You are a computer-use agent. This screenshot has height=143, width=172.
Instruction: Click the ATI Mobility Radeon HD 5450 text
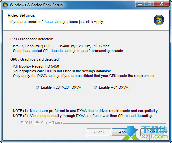click(x=36, y=66)
